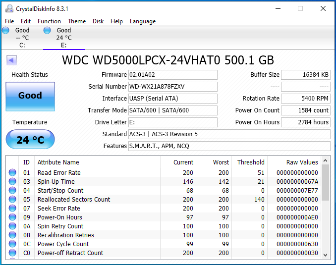336x265 pixels.
Task: Open the Theme menu
Action: (77, 21)
